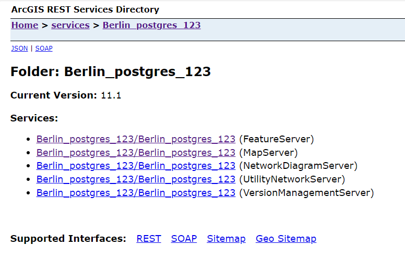Go to Home in breadcrumb
The width and height of the screenshot is (405, 258).
tap(25, 26)
